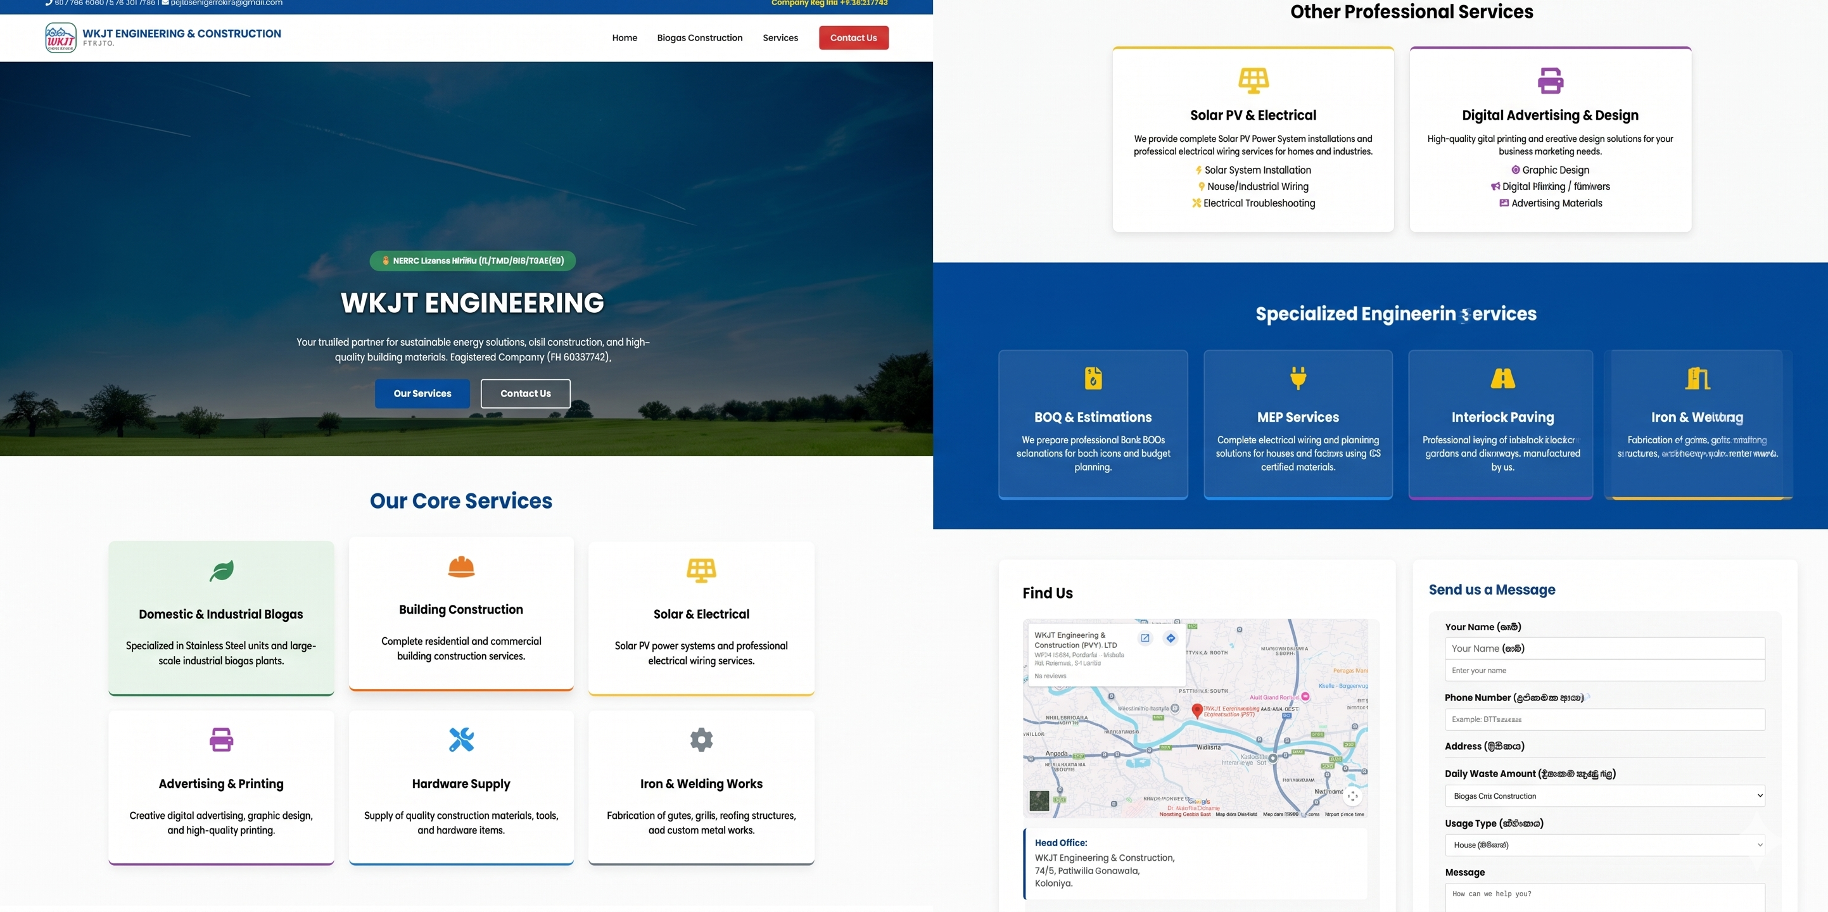Click the Message text area
Viewport: 1828px width, 912px height.
click(1604, 897)
